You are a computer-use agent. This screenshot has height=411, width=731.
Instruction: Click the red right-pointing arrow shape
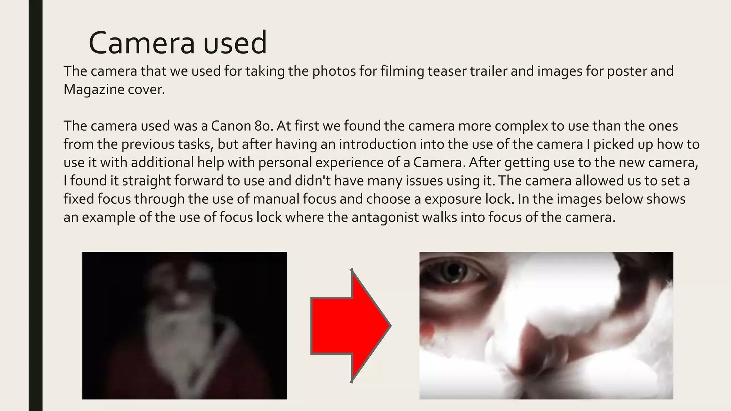point(351,326)
